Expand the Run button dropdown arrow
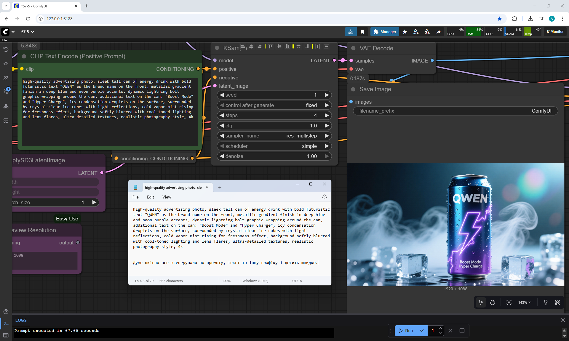This screenshot has width=569, height=341. [421, 331]
